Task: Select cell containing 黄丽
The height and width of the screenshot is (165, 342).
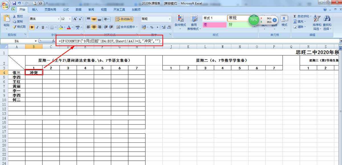Action: pos(17,86)
